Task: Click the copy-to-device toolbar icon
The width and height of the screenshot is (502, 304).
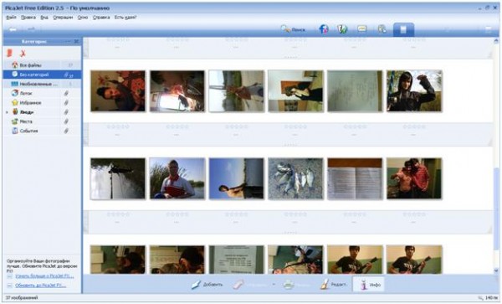Action: click(x=382, y=29)
